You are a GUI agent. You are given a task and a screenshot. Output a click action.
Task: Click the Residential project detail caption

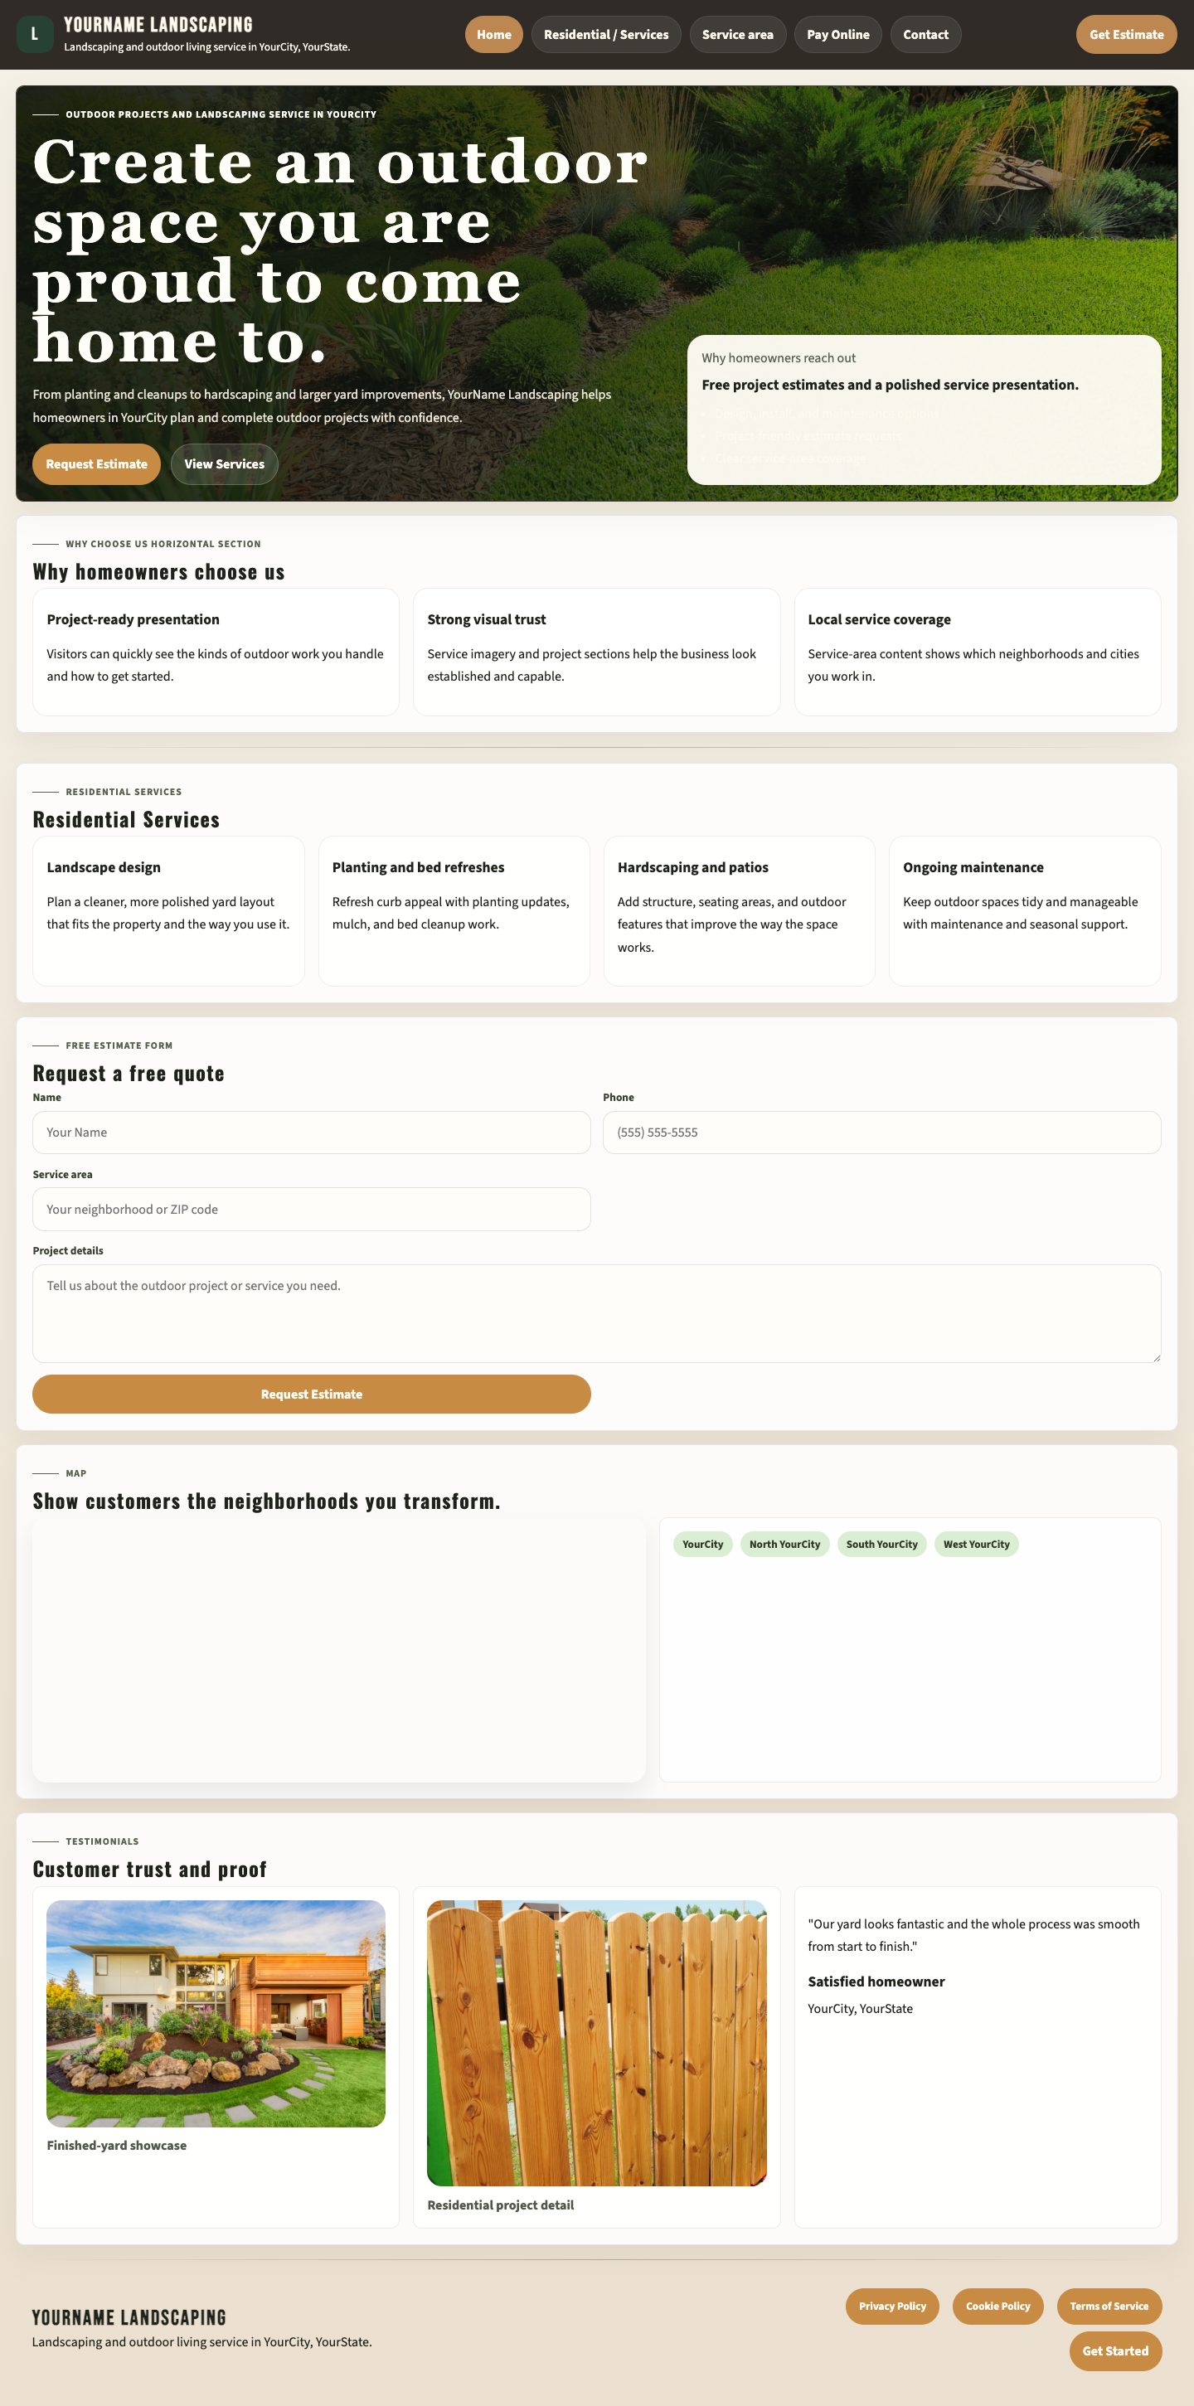[500, 2205]
